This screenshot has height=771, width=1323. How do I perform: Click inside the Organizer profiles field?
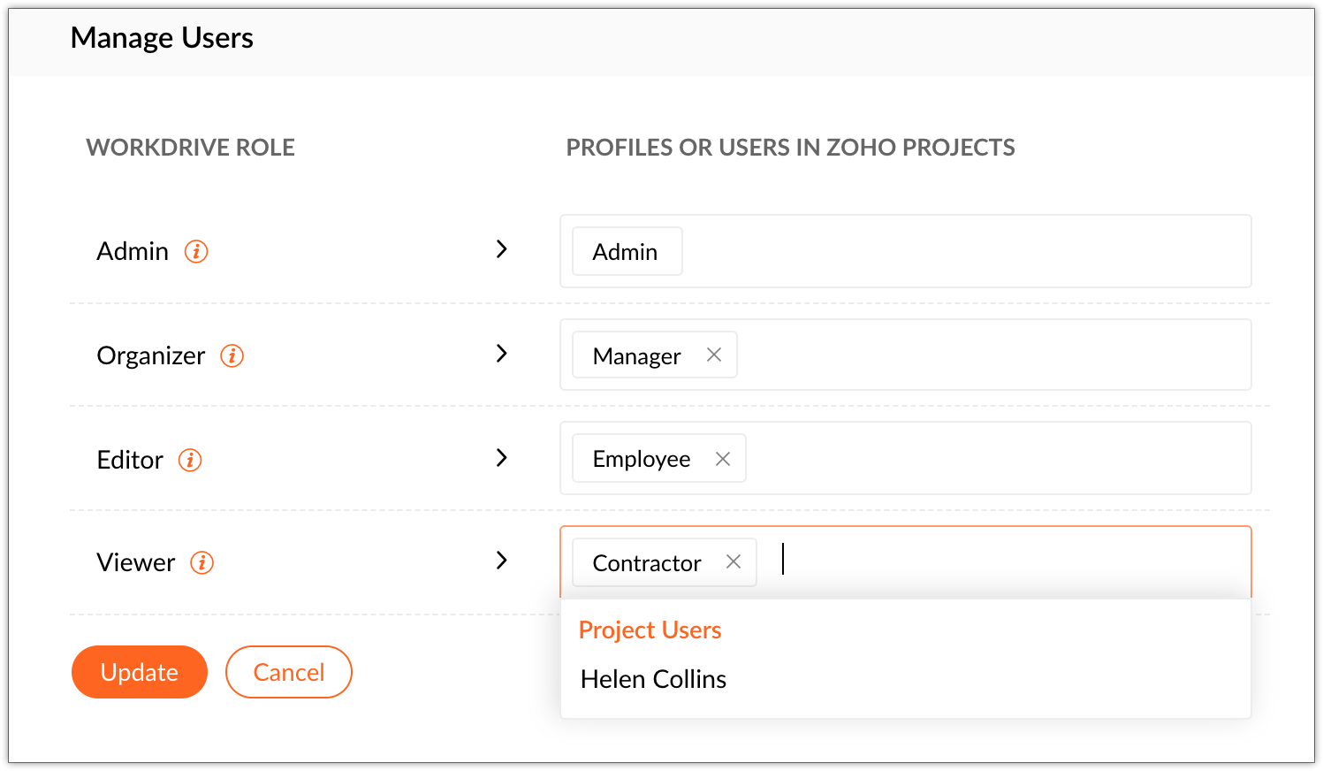972,355
